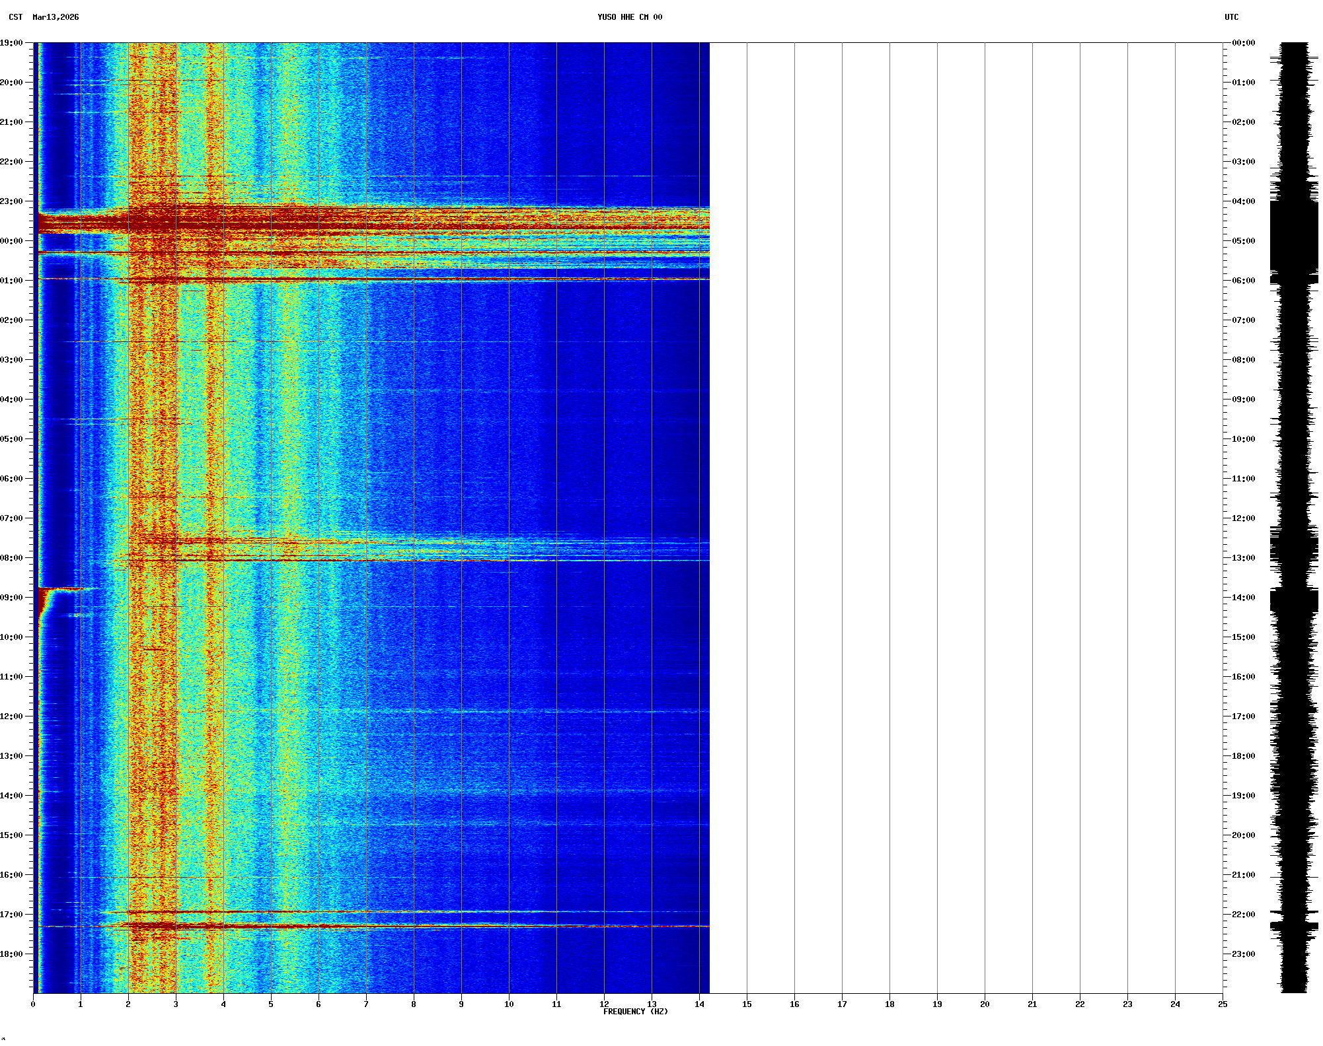The height and width of the screenshot is (1046, 1323).
Task: Click the 06:00 UTC time tick label
Action: [1243, 281]
